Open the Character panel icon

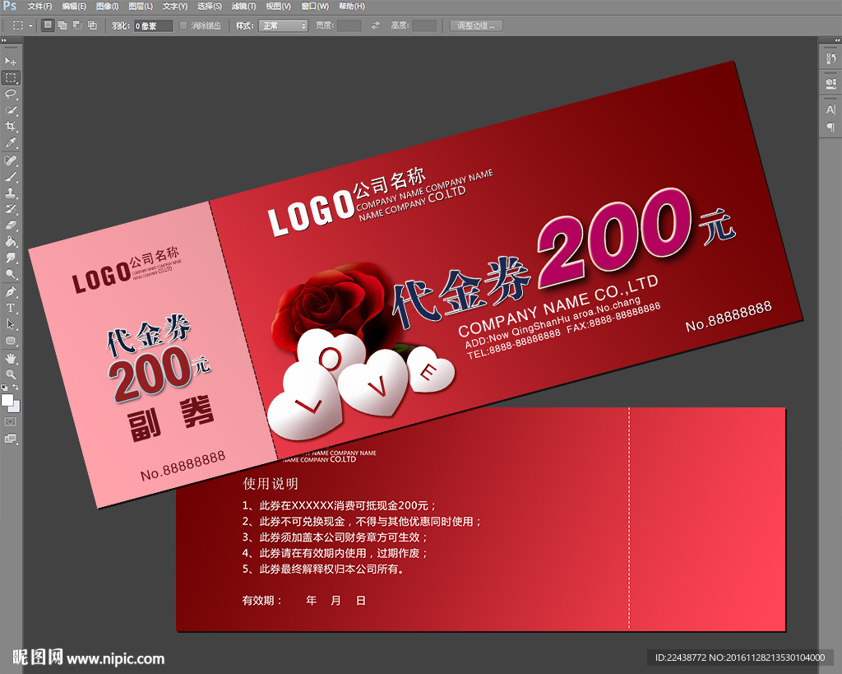click(830, 109)
